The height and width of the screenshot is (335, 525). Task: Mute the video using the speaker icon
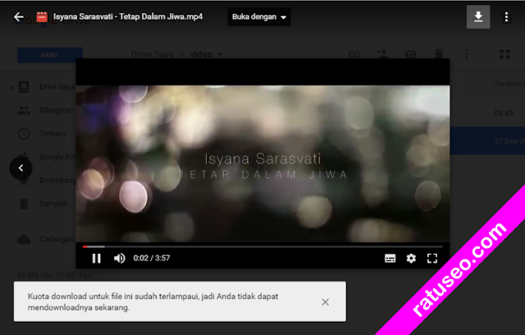[x=120, y=259]
